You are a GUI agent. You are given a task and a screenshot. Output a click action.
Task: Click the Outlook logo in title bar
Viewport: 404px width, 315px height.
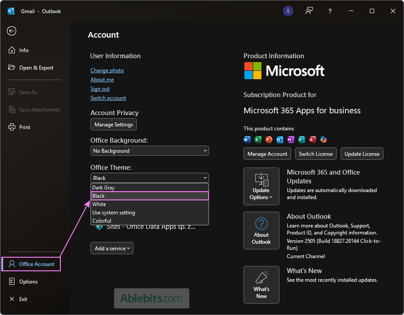[x=11, y=11]
